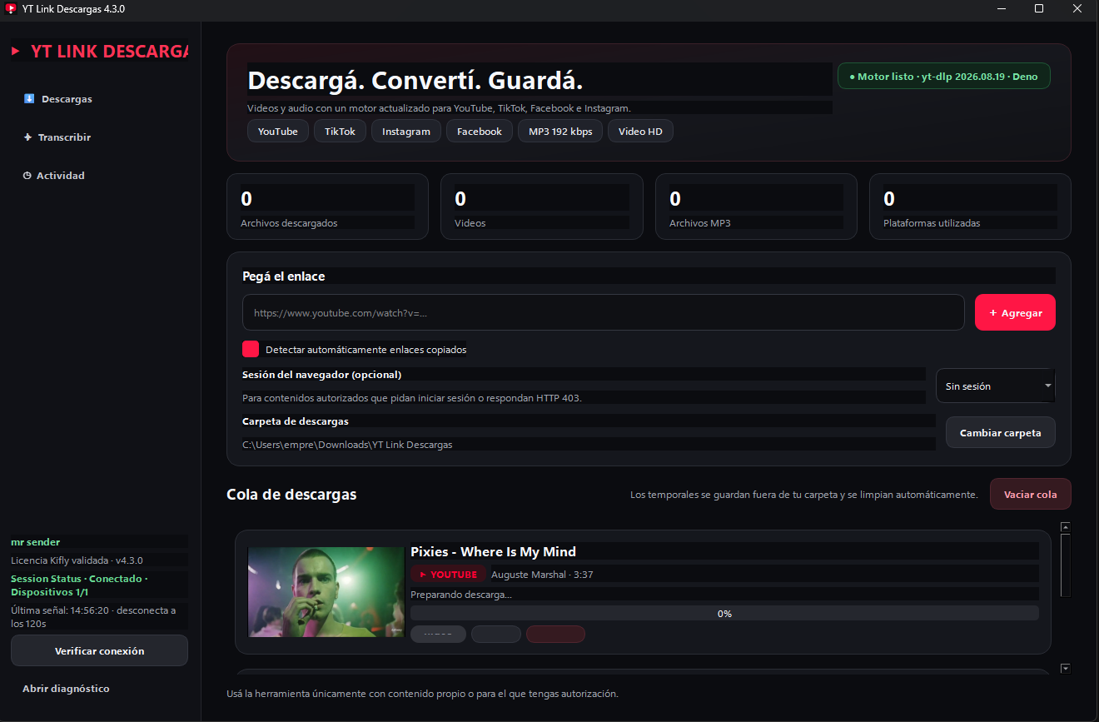Go to the Transcribir section

[x=57, y=137]
